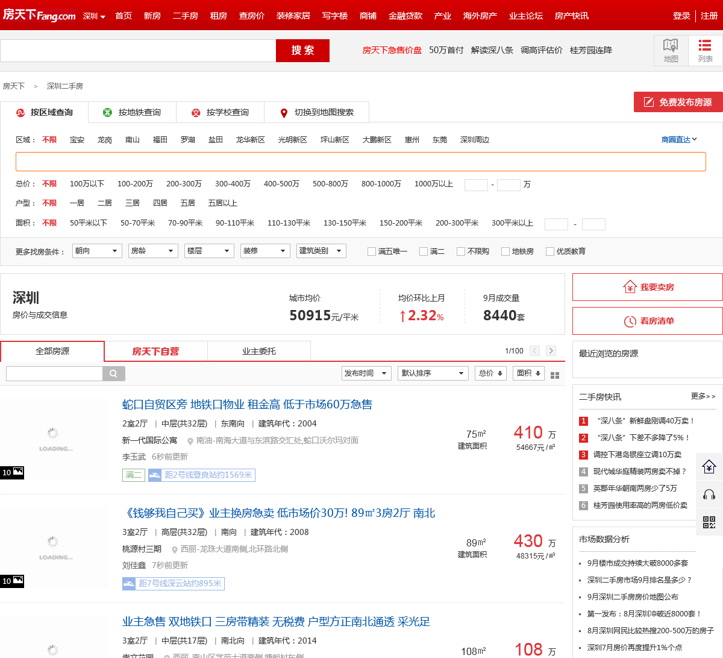Switch to the list view icon
The image size is (723, 658).
pos(705,50)
